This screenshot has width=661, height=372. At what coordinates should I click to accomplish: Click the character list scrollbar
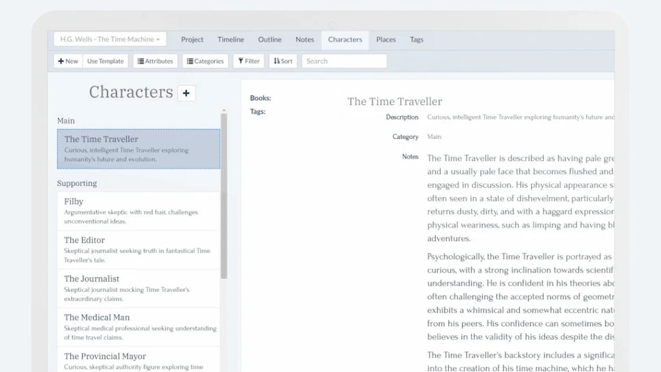pos(224,196)
